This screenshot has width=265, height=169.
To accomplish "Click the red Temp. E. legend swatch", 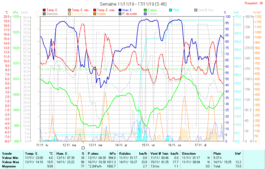I will [x=44, y=10].
